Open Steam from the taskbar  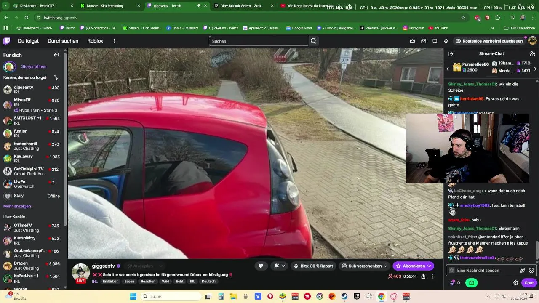[344, 296]
